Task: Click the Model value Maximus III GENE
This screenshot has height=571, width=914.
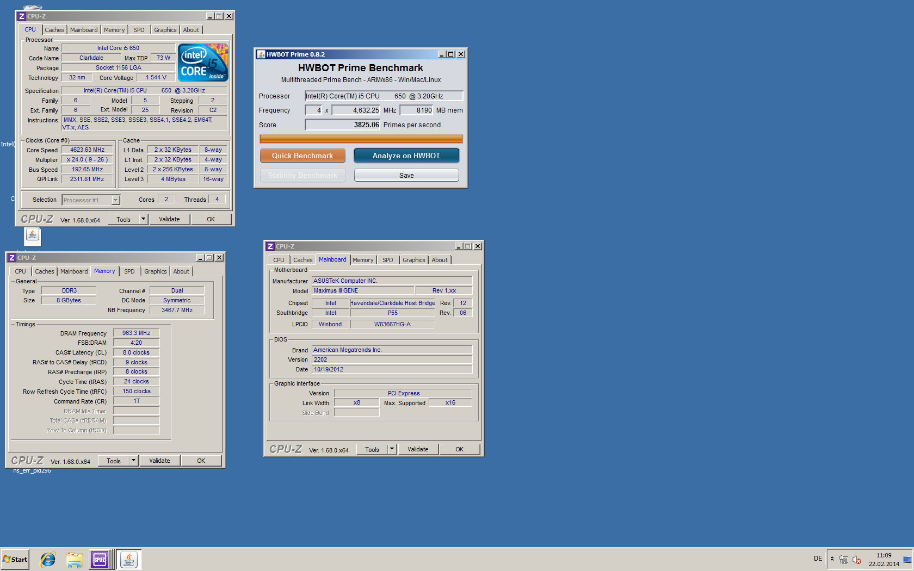Action: 363,291
